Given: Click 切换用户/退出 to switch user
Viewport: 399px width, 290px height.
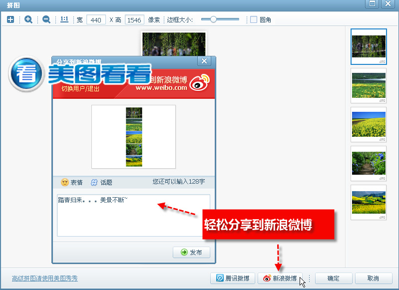Looking at the screenshot, I should tap(80, 89).
